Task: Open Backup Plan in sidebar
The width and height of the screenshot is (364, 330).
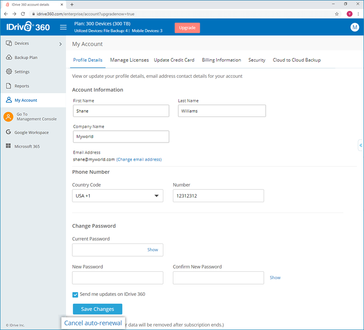Action: (26, 57)
